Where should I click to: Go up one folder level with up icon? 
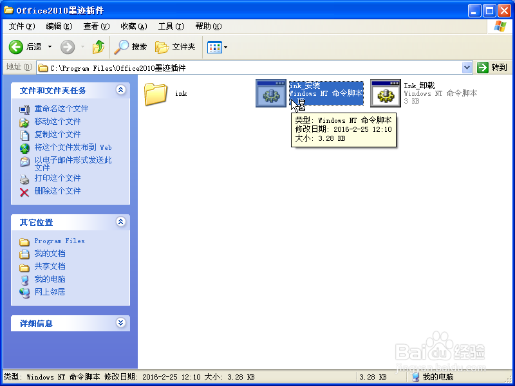(98, 46)
